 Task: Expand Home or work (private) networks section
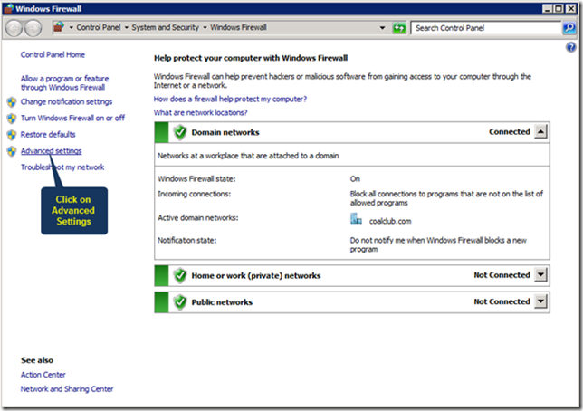[x=540, y=275]
